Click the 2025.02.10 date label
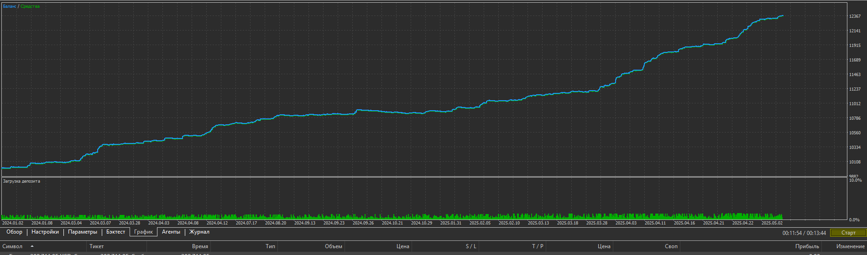Viewport: 867px width, 255px height. 509,223
